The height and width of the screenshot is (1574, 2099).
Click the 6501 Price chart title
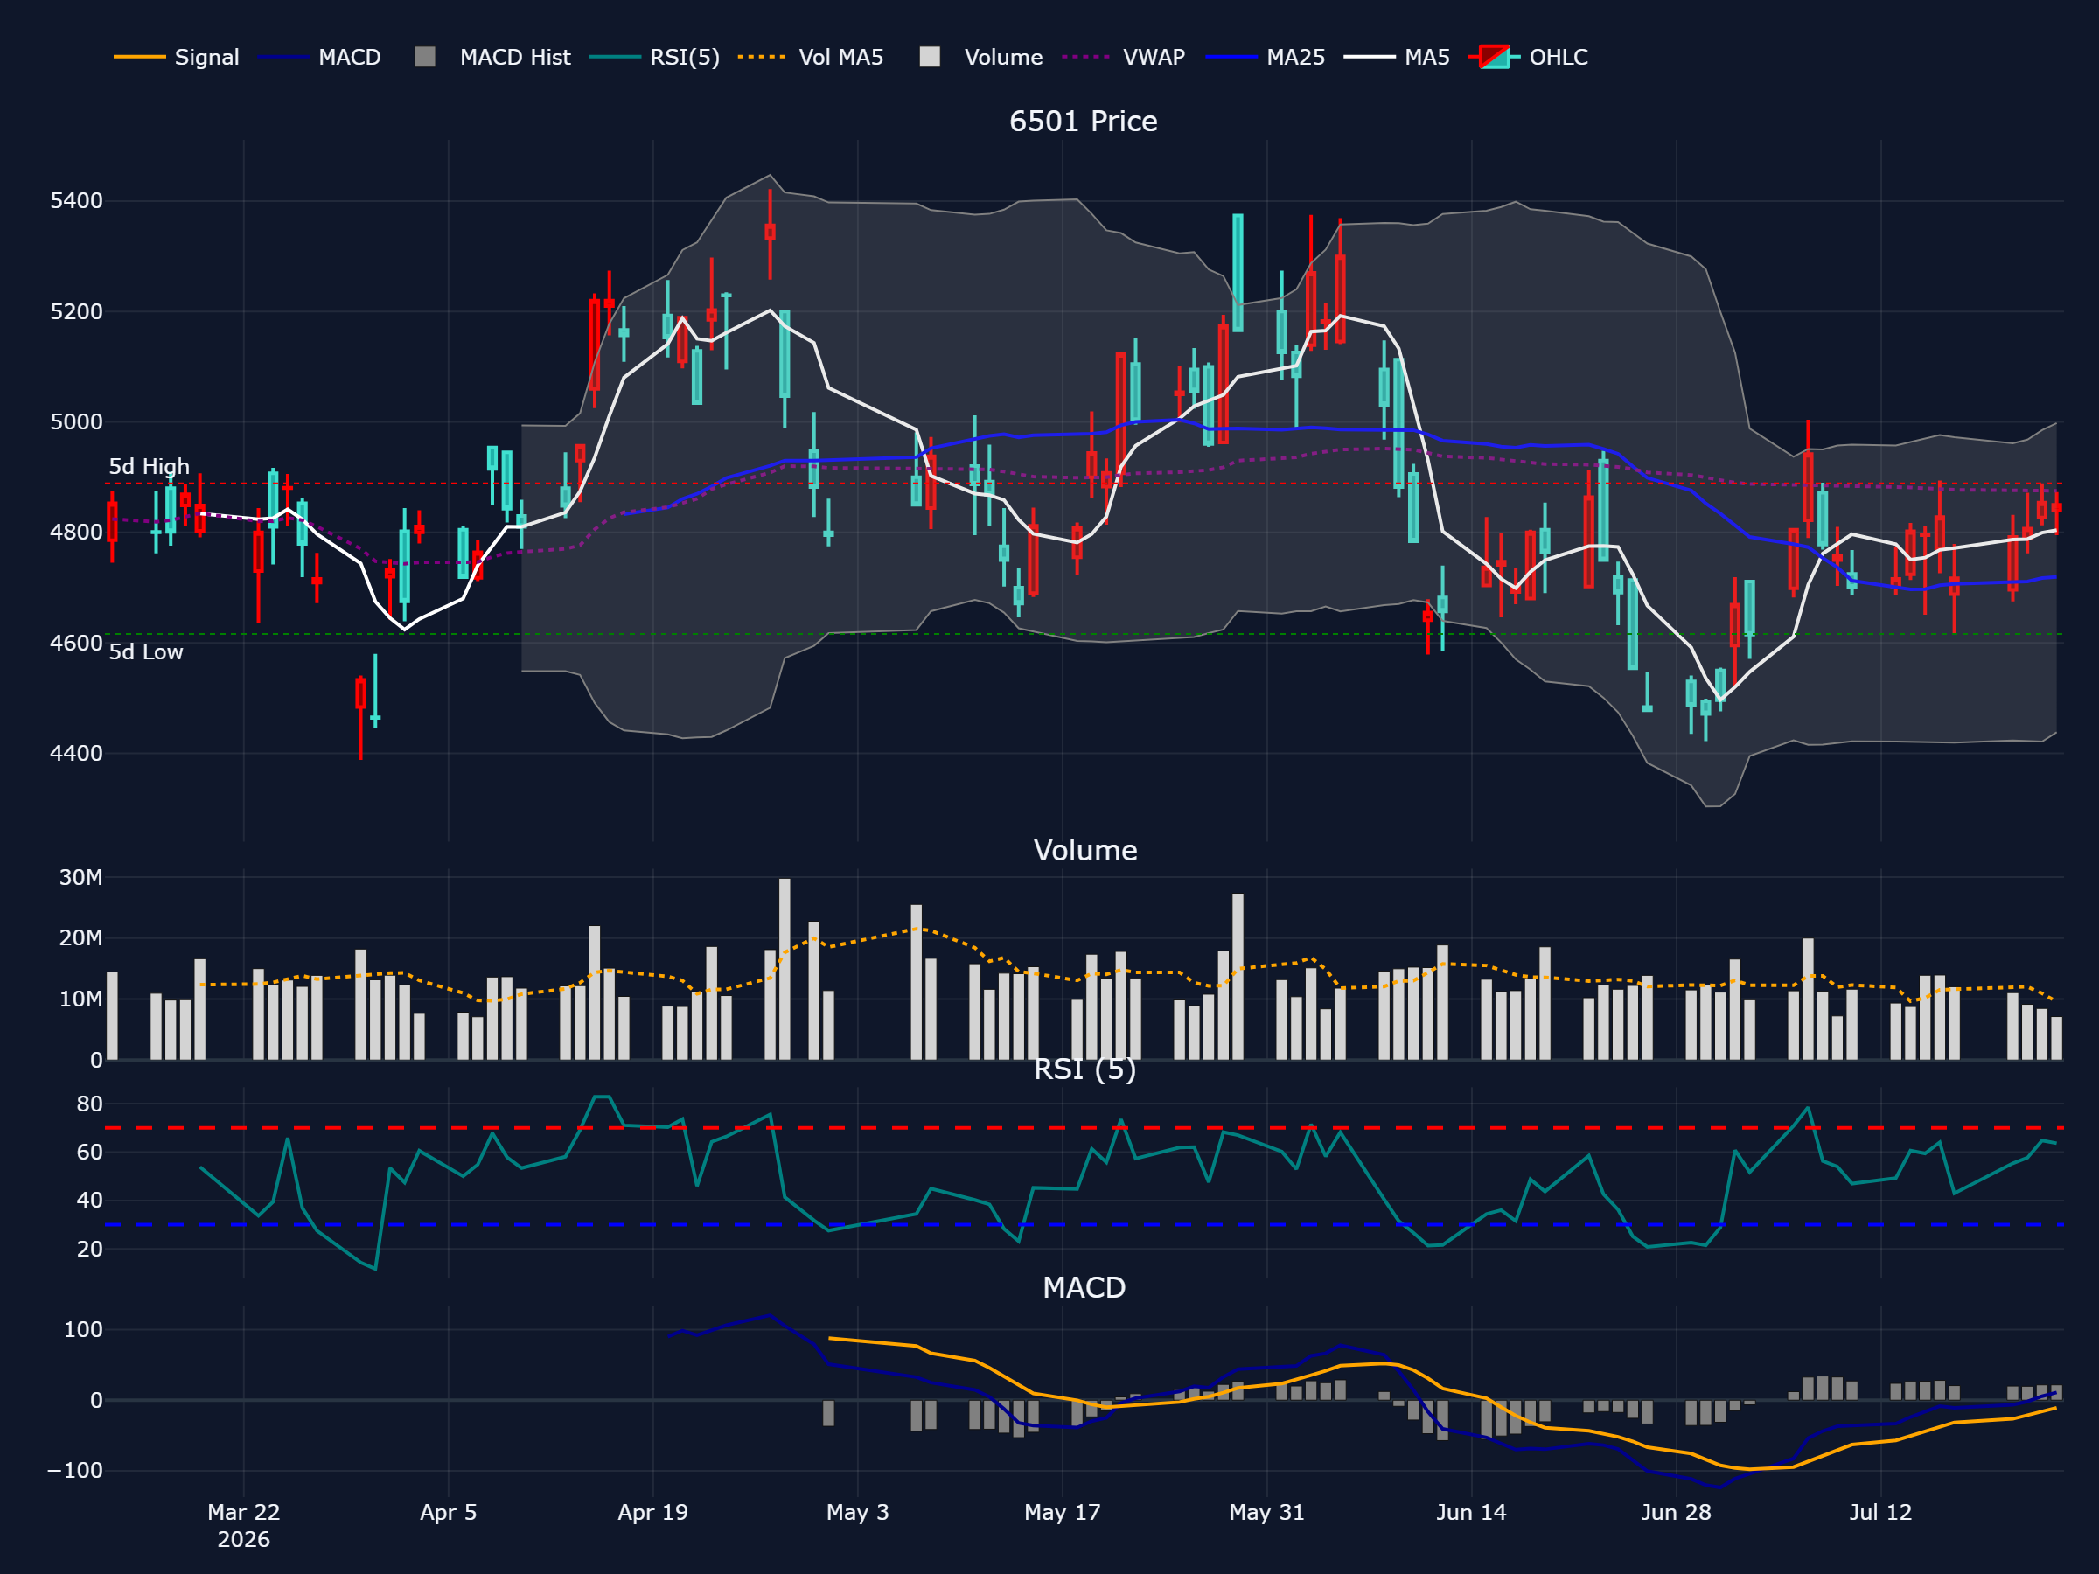(x=1084, y=122)
